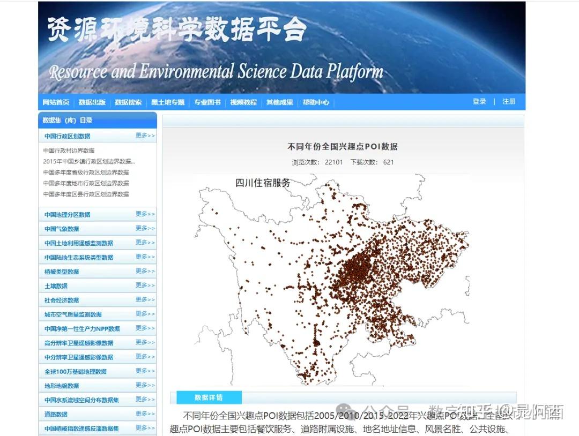
Task: Browse the 社会经济数据 category
Action: (60, 300)
